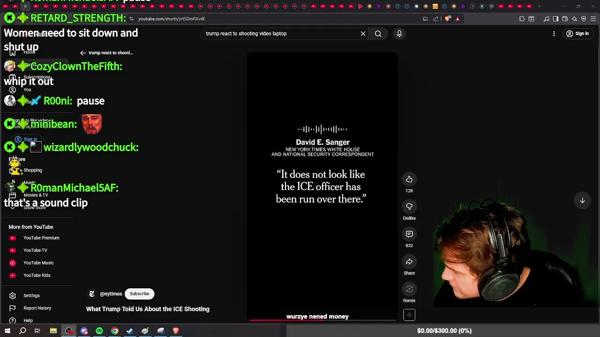Screen dimensions: 600x337
Task: Share the ICE Shooting short
Action: click(409, 262)
